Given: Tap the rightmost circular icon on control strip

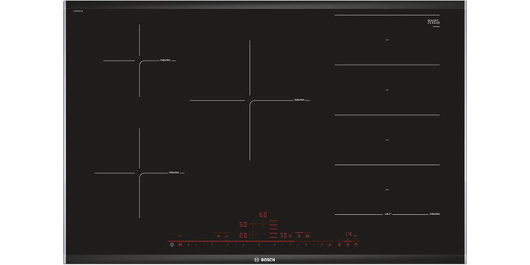Looking at the screenshot, I should coord(356,245).
